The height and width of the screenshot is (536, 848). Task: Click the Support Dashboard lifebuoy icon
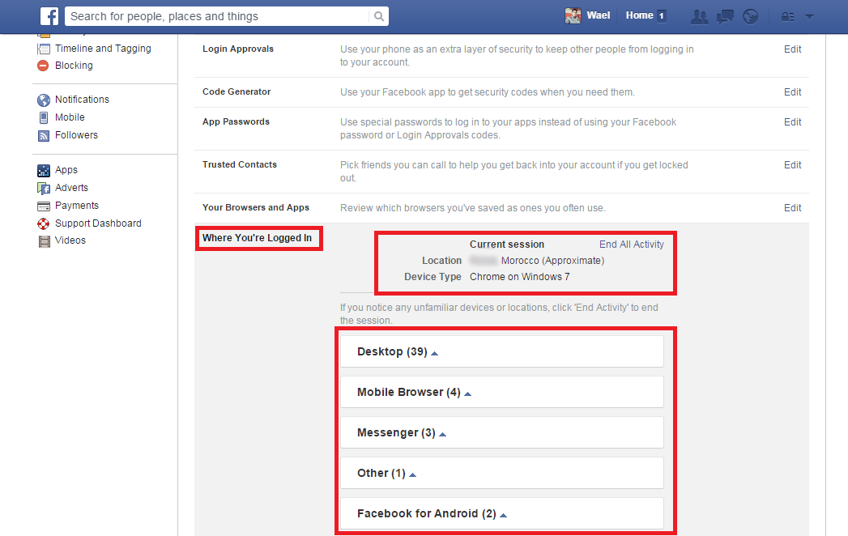click(x=43, y=224)
